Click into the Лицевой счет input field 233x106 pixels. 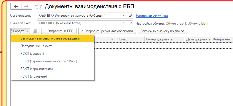[x=79, y=23]
